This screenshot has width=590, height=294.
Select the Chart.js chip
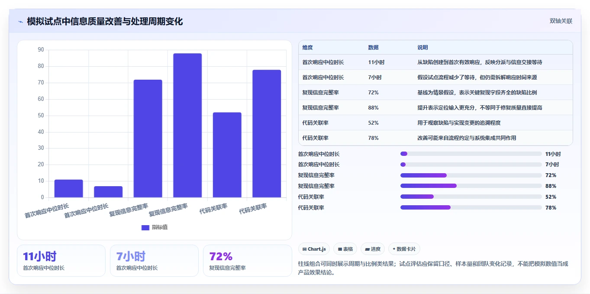point(314,249)
